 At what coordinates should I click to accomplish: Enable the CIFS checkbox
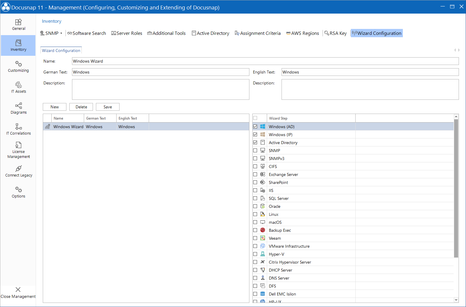(x=255, y=166)
